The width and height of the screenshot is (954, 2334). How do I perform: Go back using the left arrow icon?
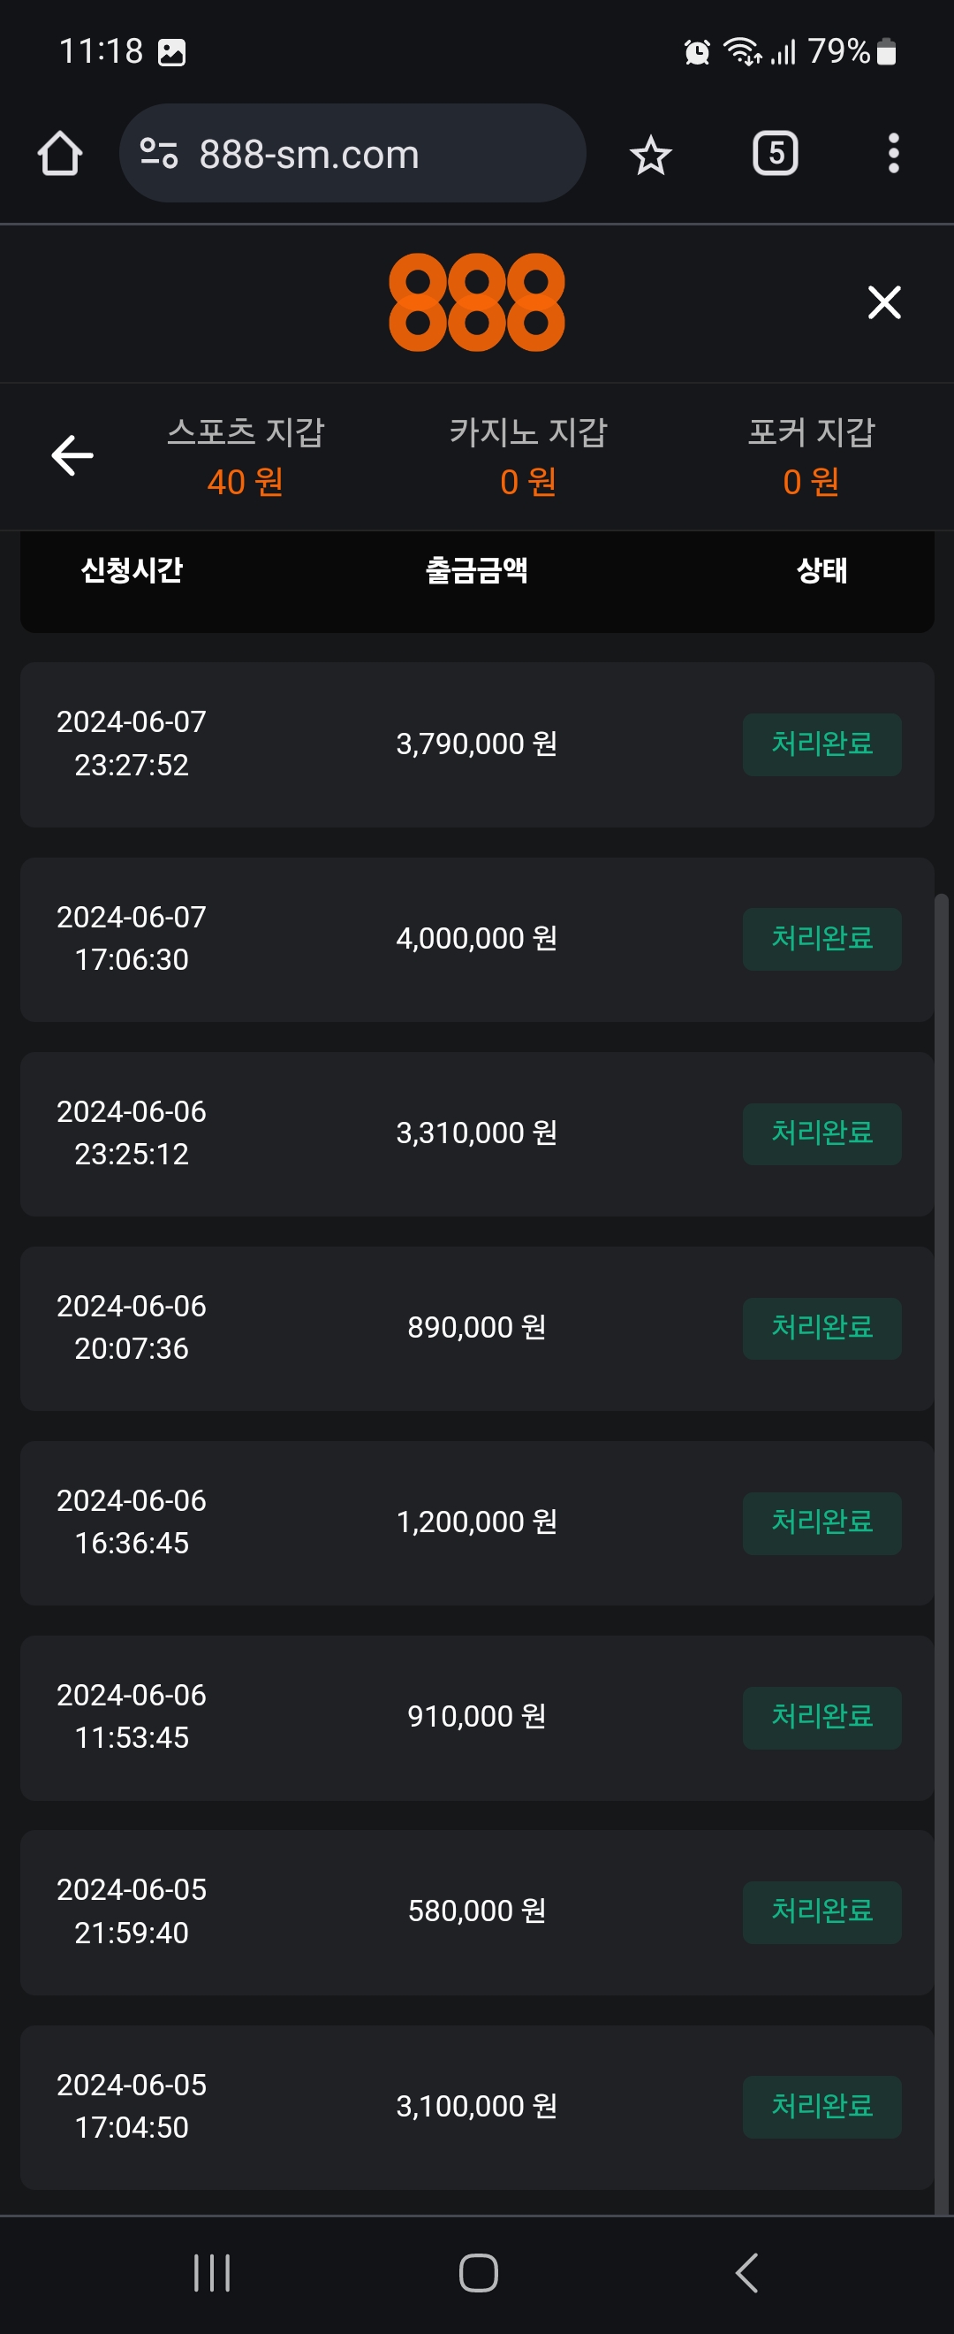(72, 454)
